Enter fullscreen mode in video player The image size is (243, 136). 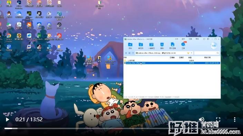pyautogui.click(x=218, y=120)
